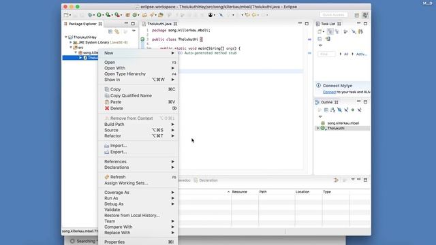Switch to the Java perspective icon
Image resolution: width=436 pixels, height=245 pixels.
click(x=365, y=15)
